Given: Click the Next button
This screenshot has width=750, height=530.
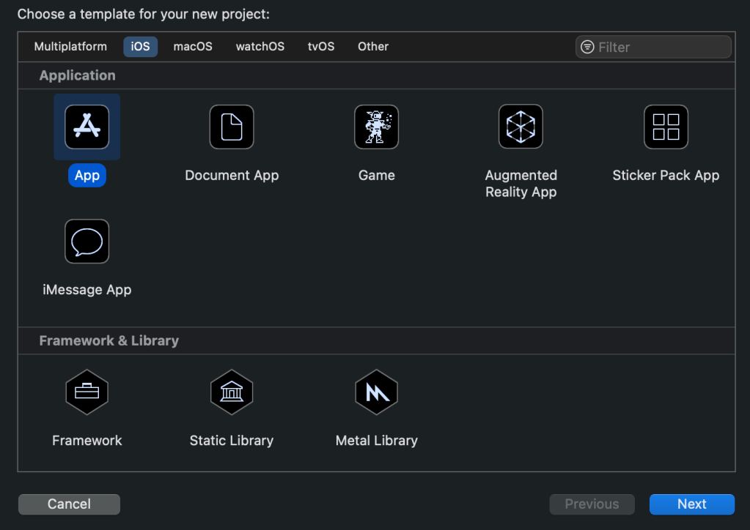Looking at the screenshot, I should coord(691,504).
